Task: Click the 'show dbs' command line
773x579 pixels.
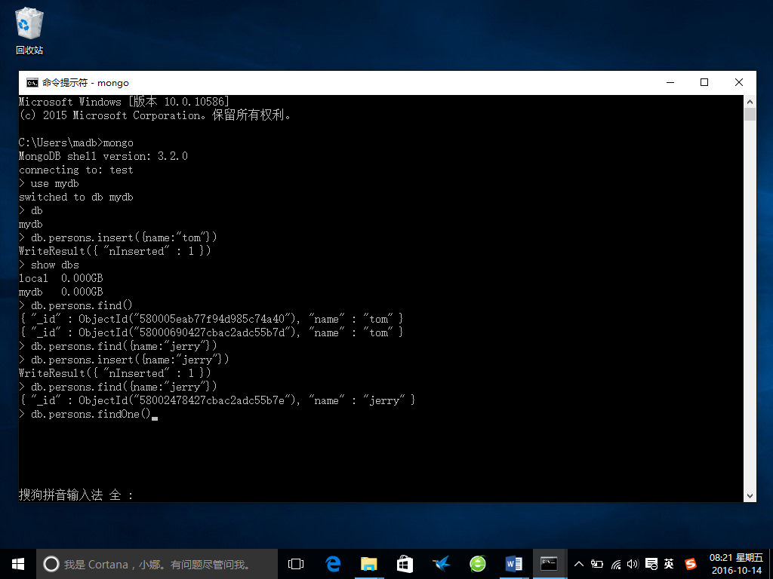Action: pyautogui.click(x=49, y=265)
